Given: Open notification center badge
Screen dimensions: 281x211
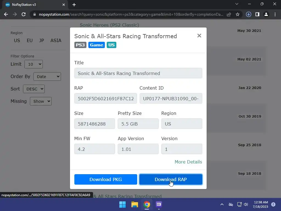Looking at the screenshot, I should [x=273, y=204].
